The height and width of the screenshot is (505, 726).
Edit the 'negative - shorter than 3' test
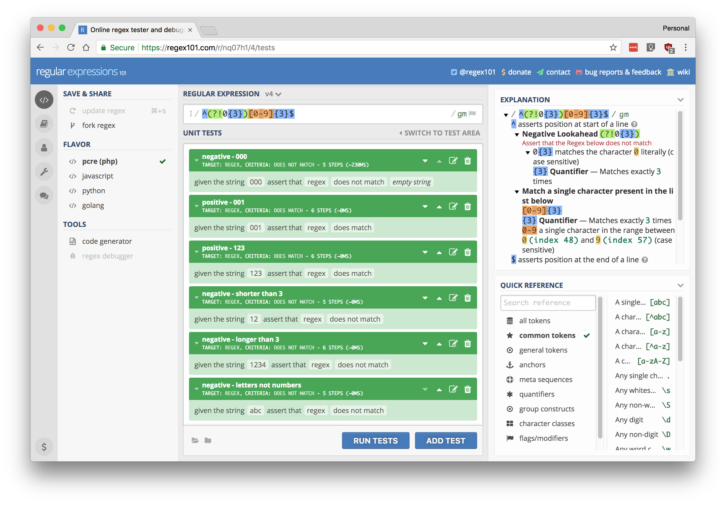453,298
